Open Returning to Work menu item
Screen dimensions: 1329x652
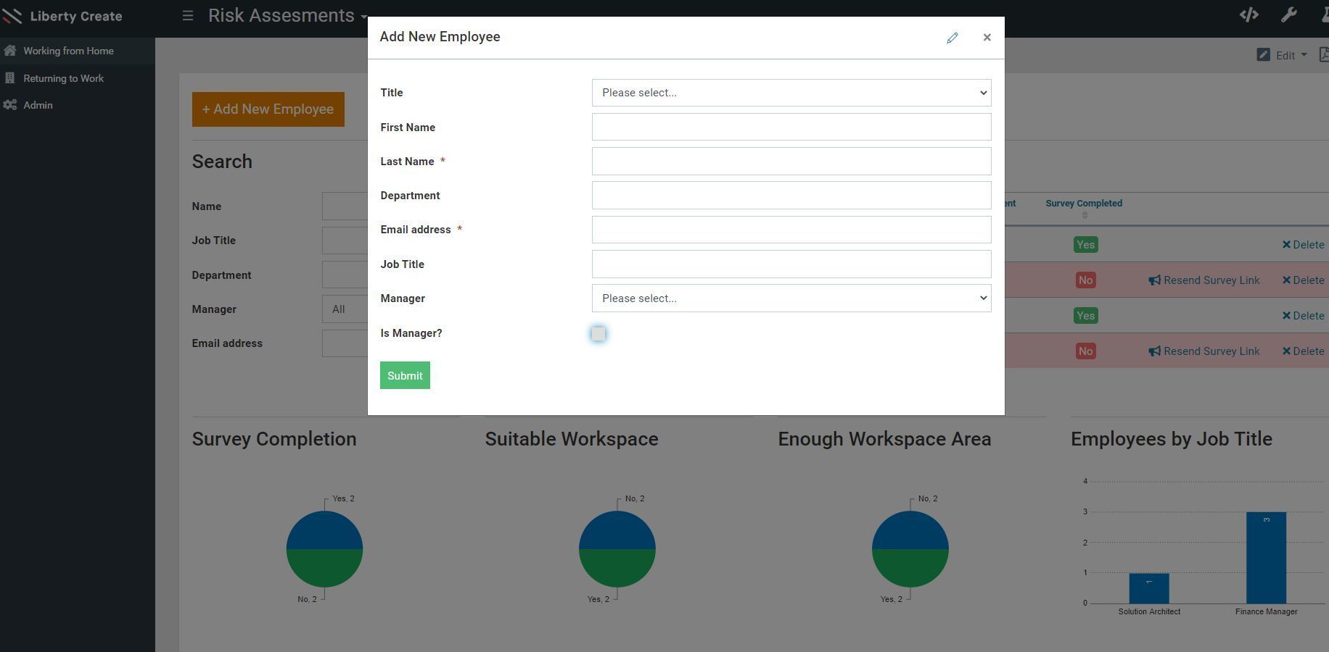click(63, 78)
